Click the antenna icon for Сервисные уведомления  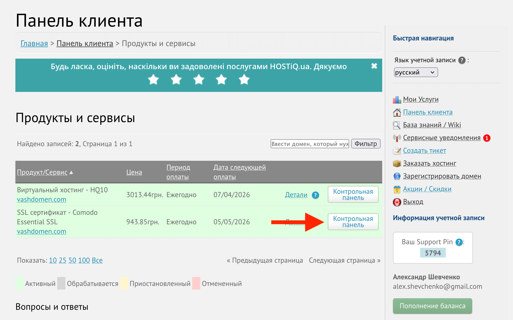coord(397,138)
